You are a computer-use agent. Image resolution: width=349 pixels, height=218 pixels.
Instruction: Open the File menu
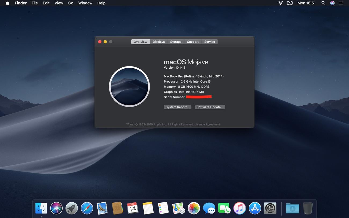coord(35,3)
